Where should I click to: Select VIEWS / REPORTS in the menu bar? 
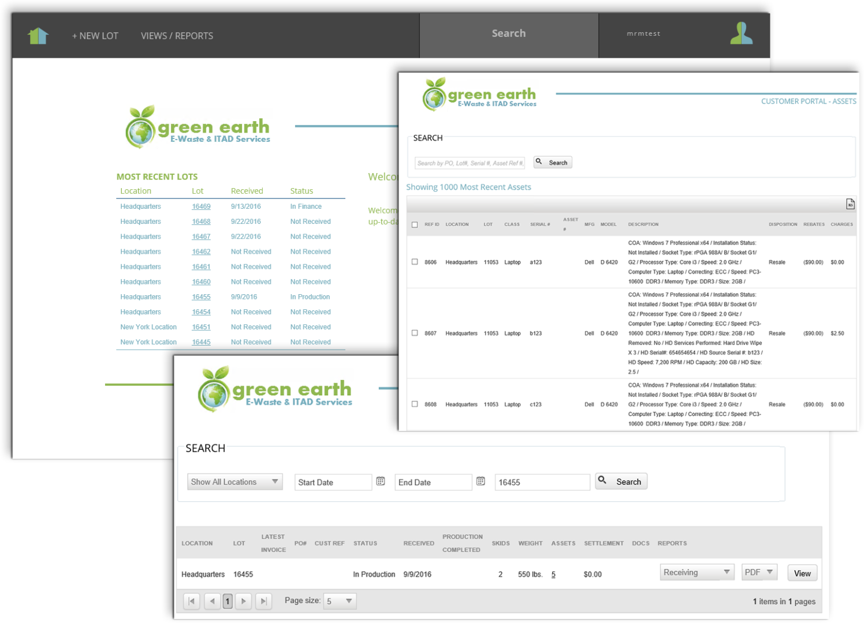(x=177, y=35)
